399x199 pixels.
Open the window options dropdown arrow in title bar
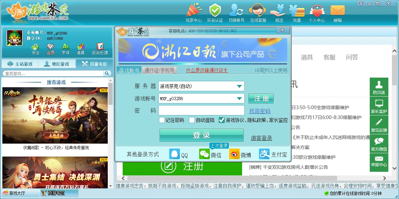click(361, 3)
